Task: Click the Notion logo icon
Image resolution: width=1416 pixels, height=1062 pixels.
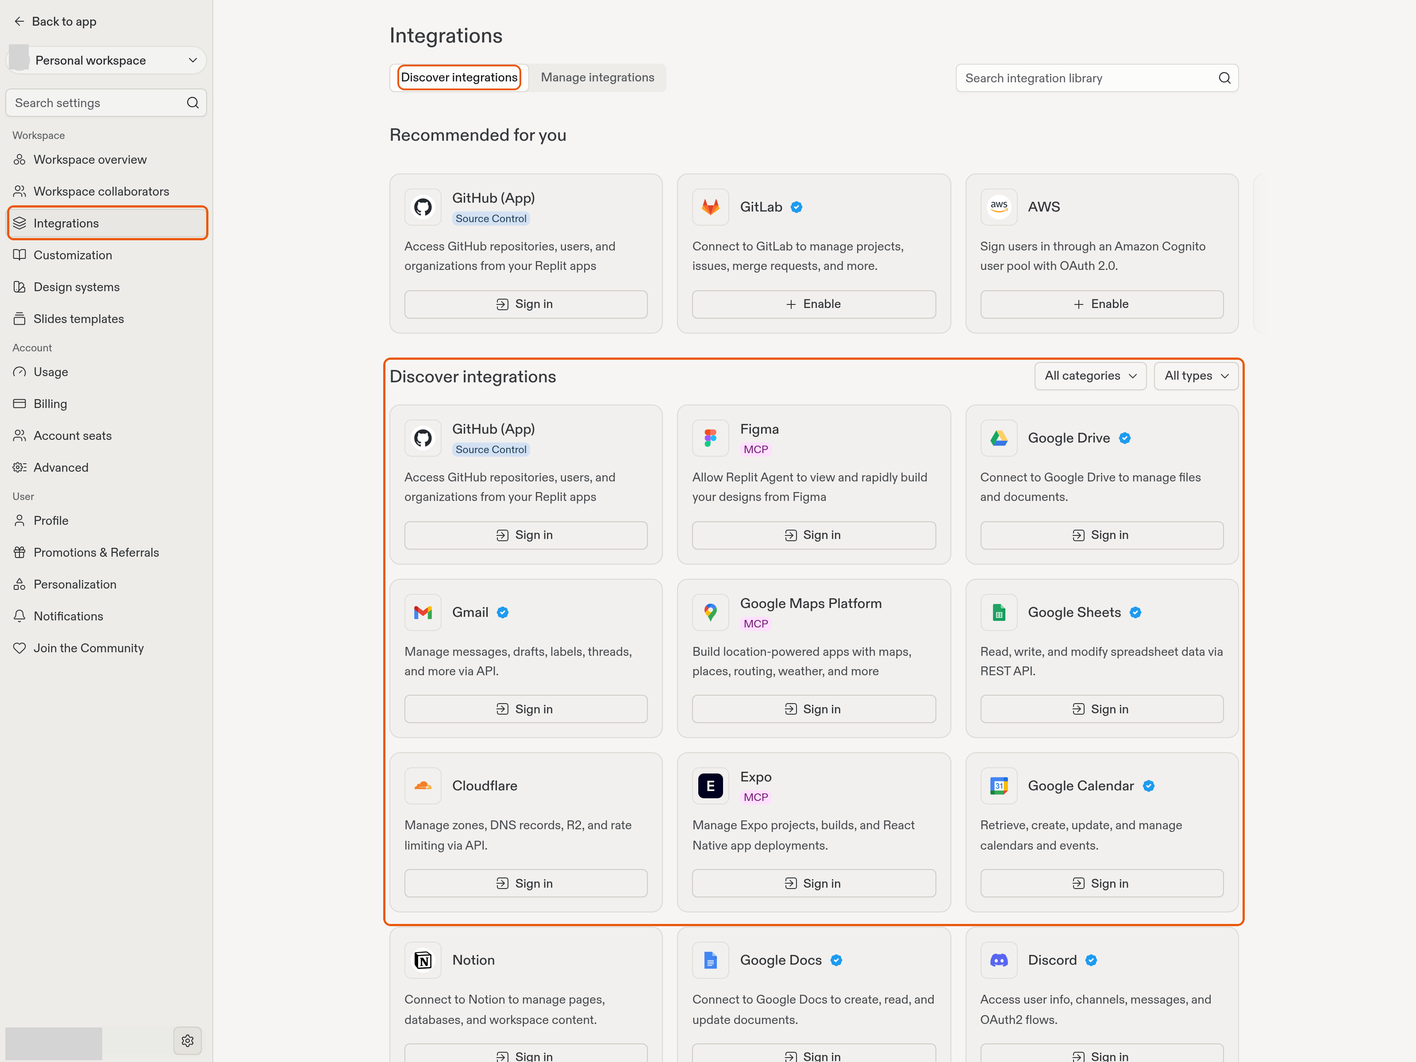Action: (x=423, y=960)
